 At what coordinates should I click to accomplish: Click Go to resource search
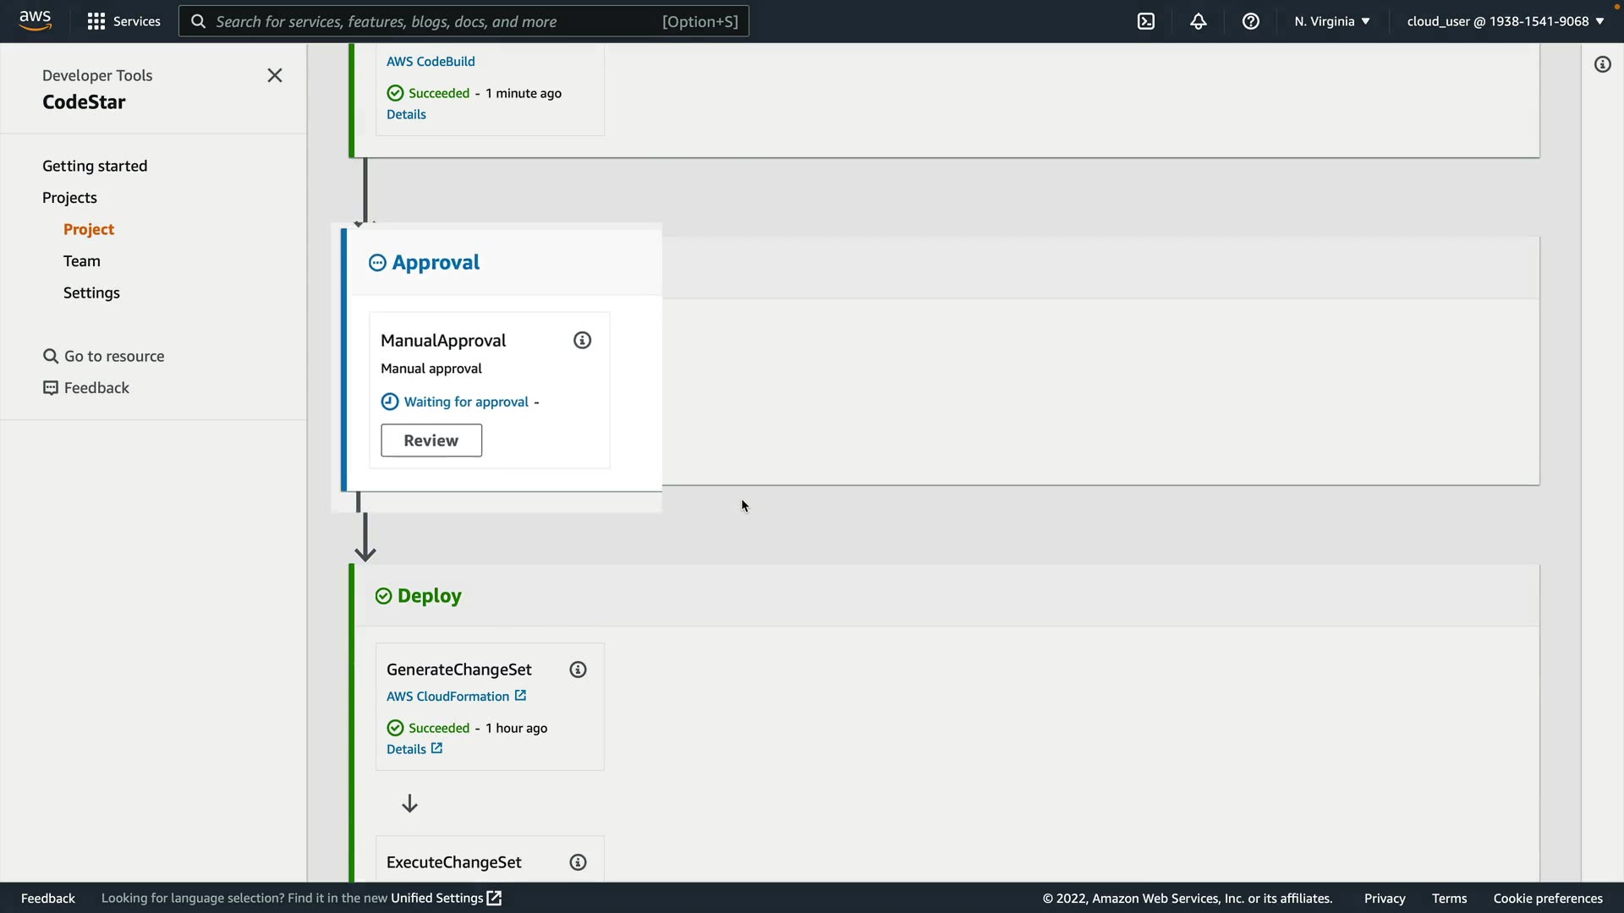click(x=104, y=356)
